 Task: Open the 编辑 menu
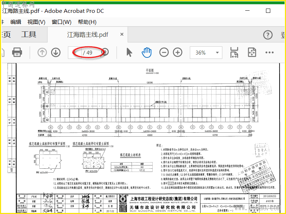coord(16,22)
